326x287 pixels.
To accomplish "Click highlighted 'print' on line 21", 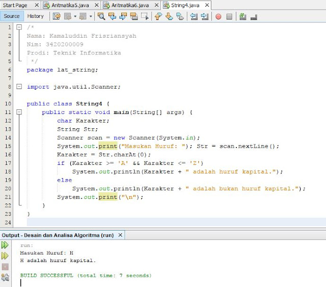I will point(108,197).
